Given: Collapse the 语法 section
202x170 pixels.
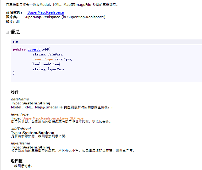Looking at the screenshot, I should [7, 32].
